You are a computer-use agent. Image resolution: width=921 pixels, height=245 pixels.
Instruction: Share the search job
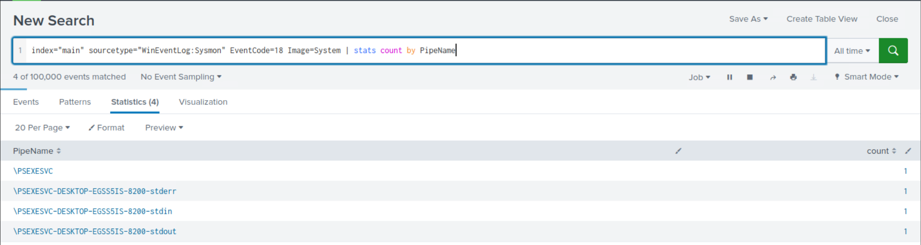pyautogui.click(x=773, y=77)
